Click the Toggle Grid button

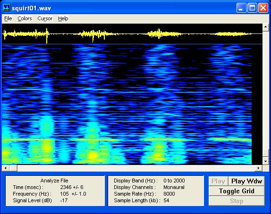pos(237,191)
